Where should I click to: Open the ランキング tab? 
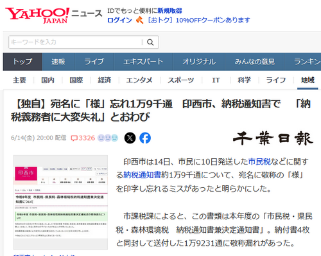coord(303,62)
